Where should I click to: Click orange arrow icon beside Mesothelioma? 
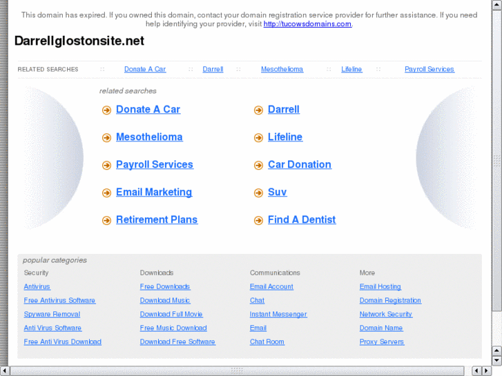pyautogui.click(x=106, y=138)
